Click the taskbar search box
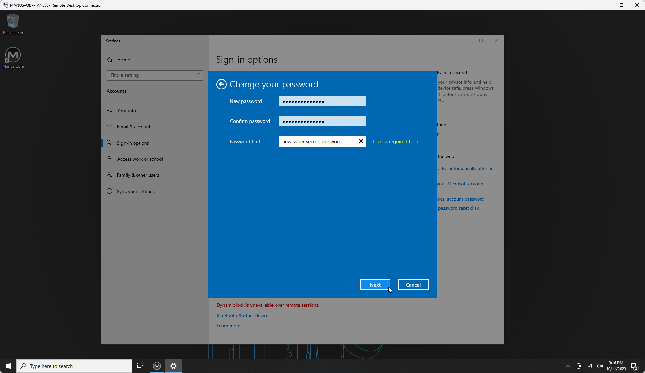This screenshot has height=373, width=645. click(x=75, y=366)
